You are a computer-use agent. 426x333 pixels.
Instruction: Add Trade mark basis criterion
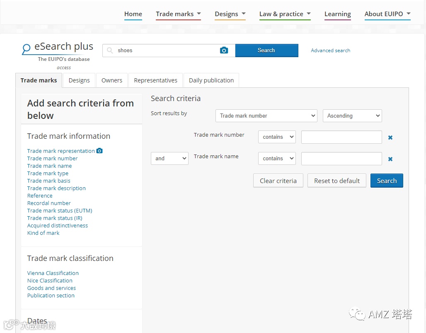point(48,181)
